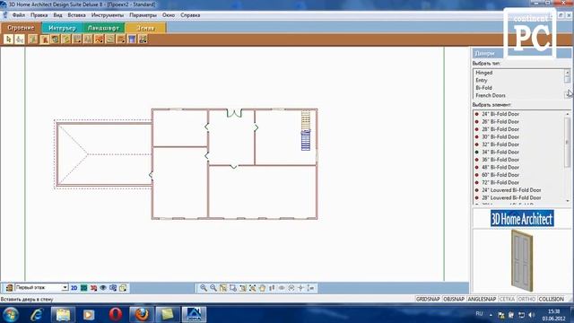Open the Первый этаж floor dropdown

click(x=41, y=288)
